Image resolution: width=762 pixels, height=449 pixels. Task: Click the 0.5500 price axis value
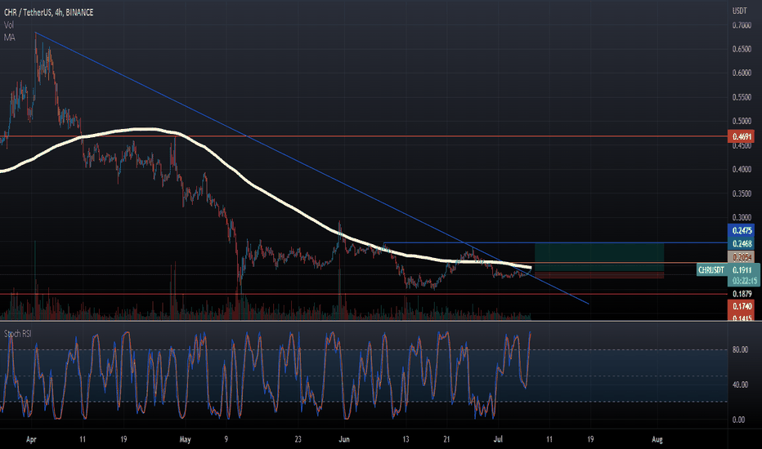742,98
